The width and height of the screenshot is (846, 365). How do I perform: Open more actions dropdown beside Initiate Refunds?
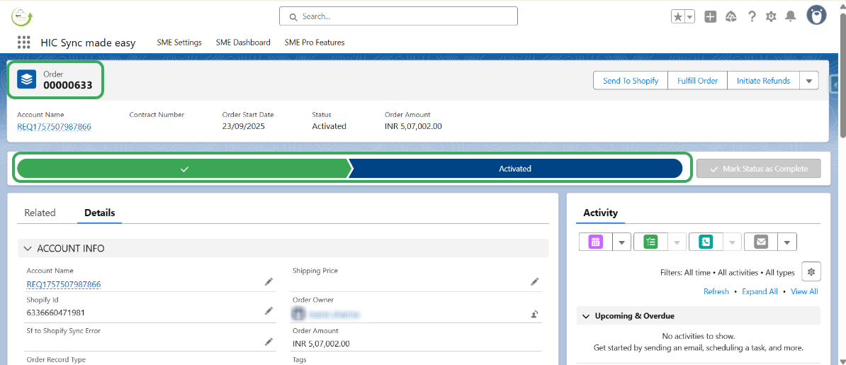click(808, 81)
